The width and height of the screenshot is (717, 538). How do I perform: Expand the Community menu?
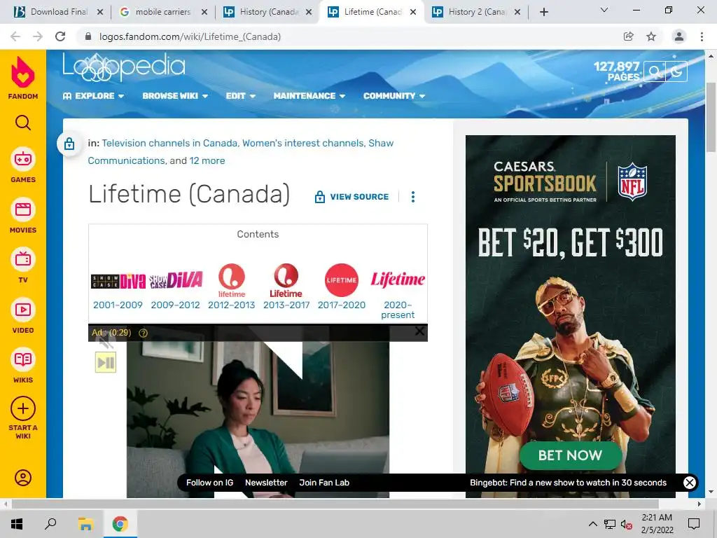point(394,95)
